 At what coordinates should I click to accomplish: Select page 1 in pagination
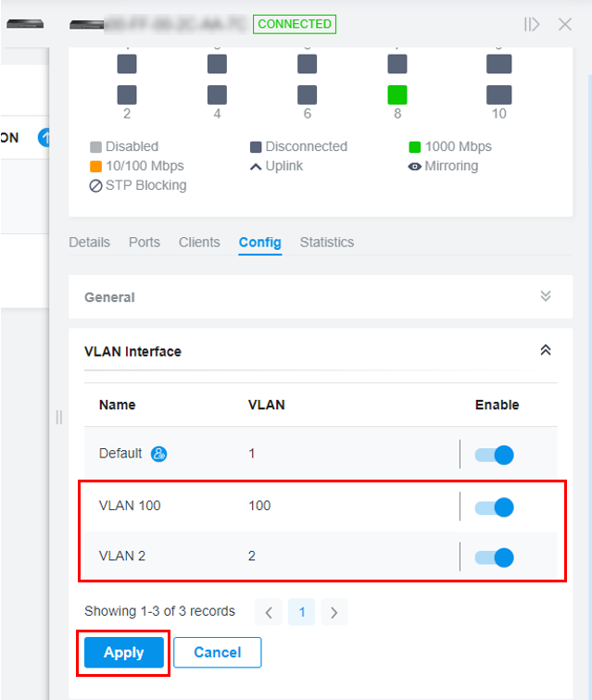[x=302, y=612]
